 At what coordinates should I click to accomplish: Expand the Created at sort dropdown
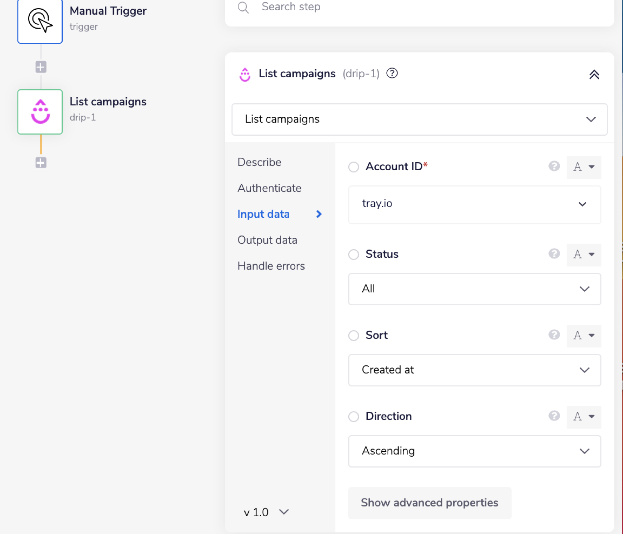click(474, 370)
